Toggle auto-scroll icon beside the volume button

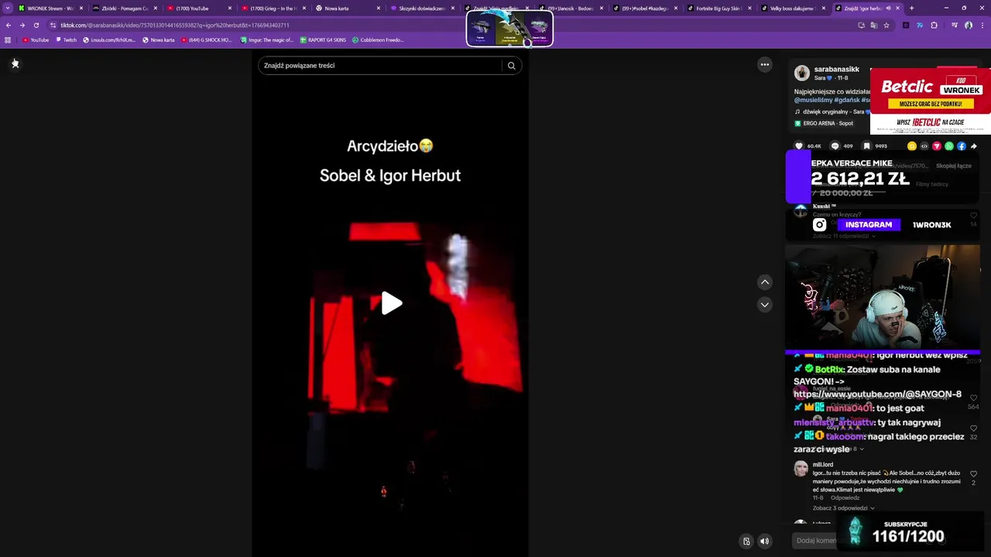click(x=746, y=542)
